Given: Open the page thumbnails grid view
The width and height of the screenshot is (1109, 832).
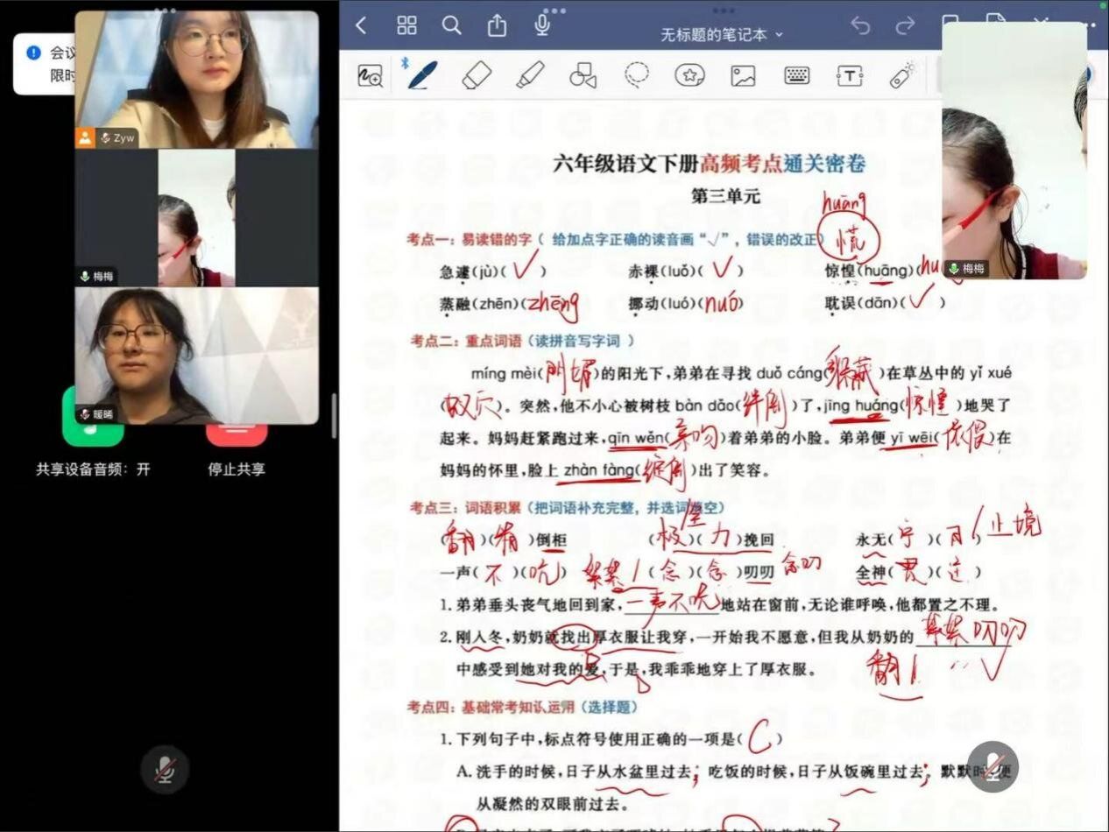Looking at the screenshot, I should (x=406, y=25).
